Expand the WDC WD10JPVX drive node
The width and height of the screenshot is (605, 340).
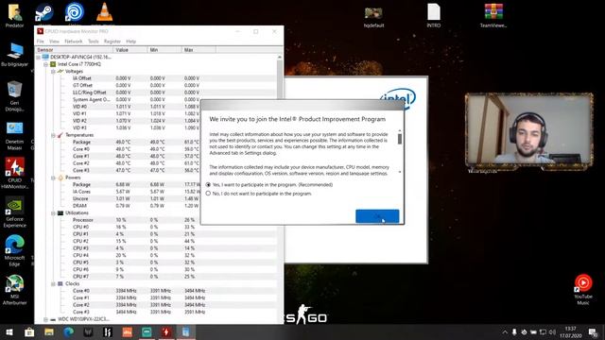pyautogui.click(x=46, y=319)
